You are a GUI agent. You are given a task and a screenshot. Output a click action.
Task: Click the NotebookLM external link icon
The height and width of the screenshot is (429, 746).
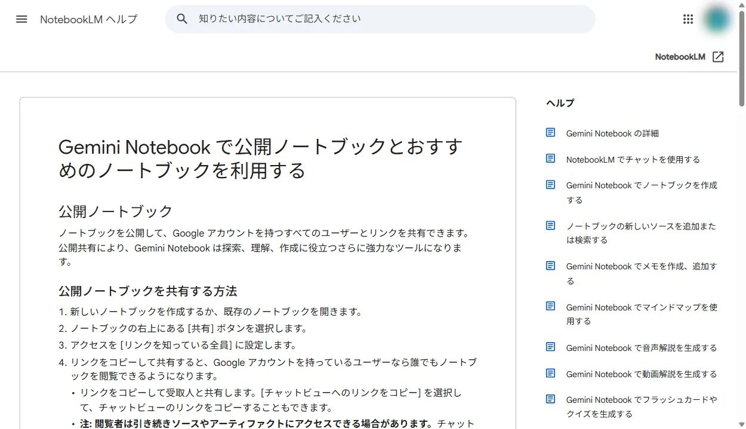click(x=719, y=57)
